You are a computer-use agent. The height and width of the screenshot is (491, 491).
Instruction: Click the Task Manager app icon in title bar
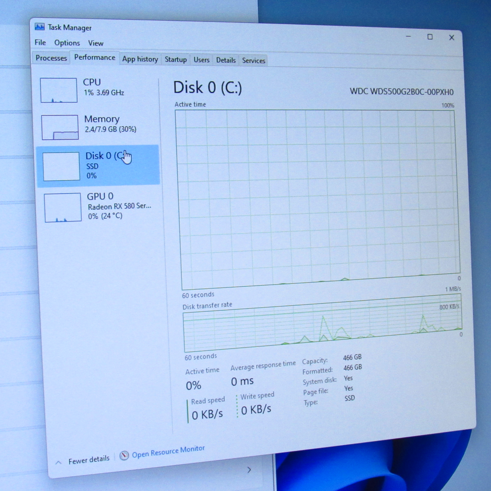point(40,27)
